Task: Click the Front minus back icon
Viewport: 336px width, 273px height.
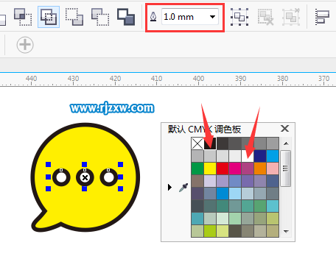Action: 100,17
